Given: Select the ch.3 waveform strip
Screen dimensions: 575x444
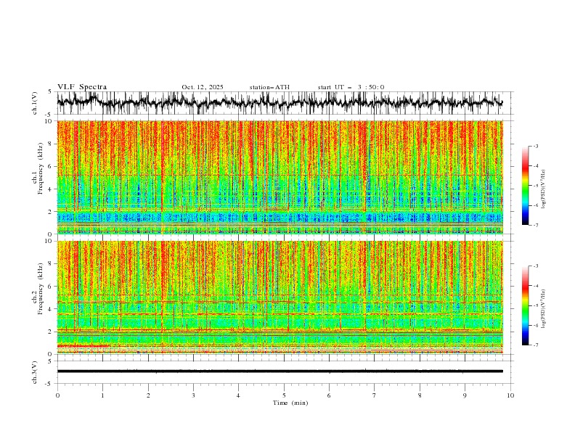Looking at the screenshot, I should pyautogui.click(x=285, y=372).
